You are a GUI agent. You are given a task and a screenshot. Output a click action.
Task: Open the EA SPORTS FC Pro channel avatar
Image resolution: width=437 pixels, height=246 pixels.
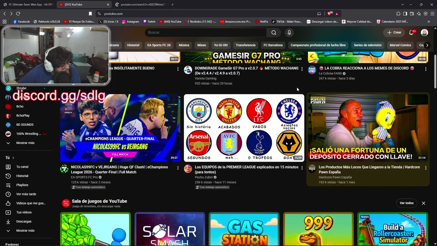pos(64,169)
